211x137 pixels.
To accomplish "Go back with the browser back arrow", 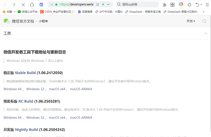I will (5, 5).
